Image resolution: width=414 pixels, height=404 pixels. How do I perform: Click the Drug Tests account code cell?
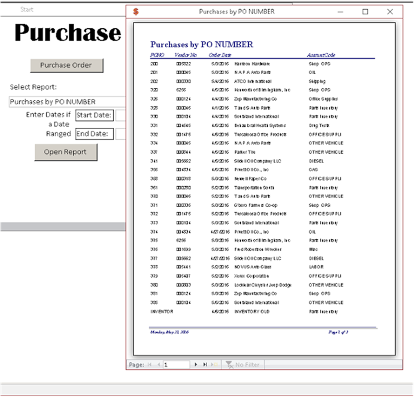319,126
